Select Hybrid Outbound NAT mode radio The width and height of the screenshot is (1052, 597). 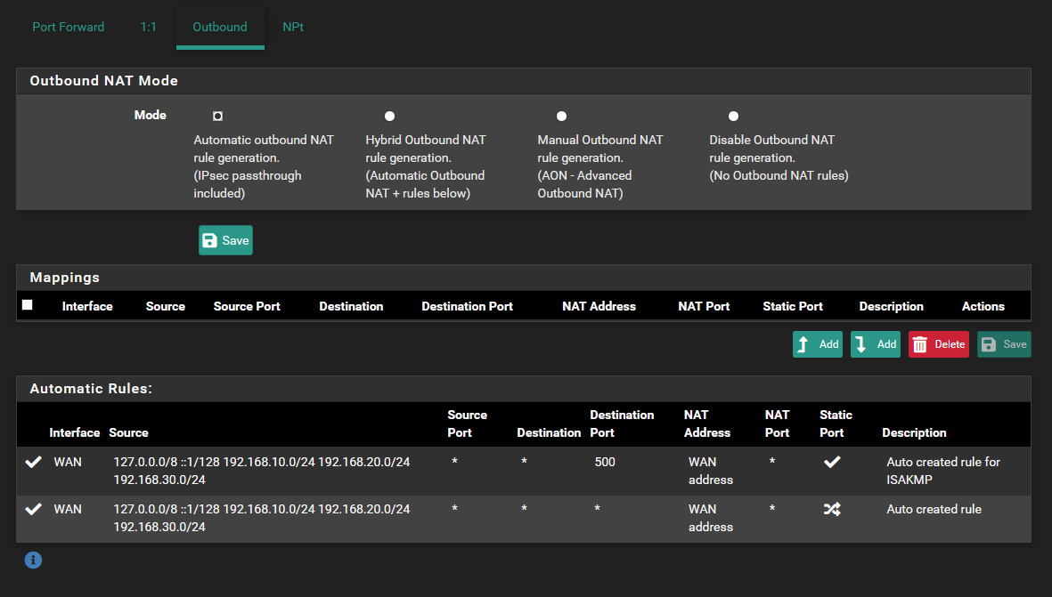click(x=390, y=116)
